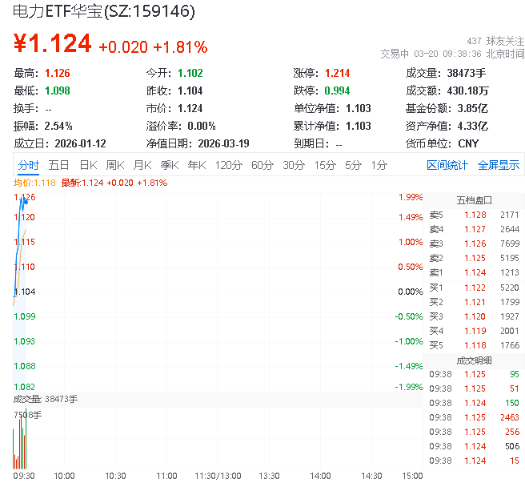This screenshot has height=491, width=525.
Task: Click the 437 球友关注 text
Action: tap(495, 41)
